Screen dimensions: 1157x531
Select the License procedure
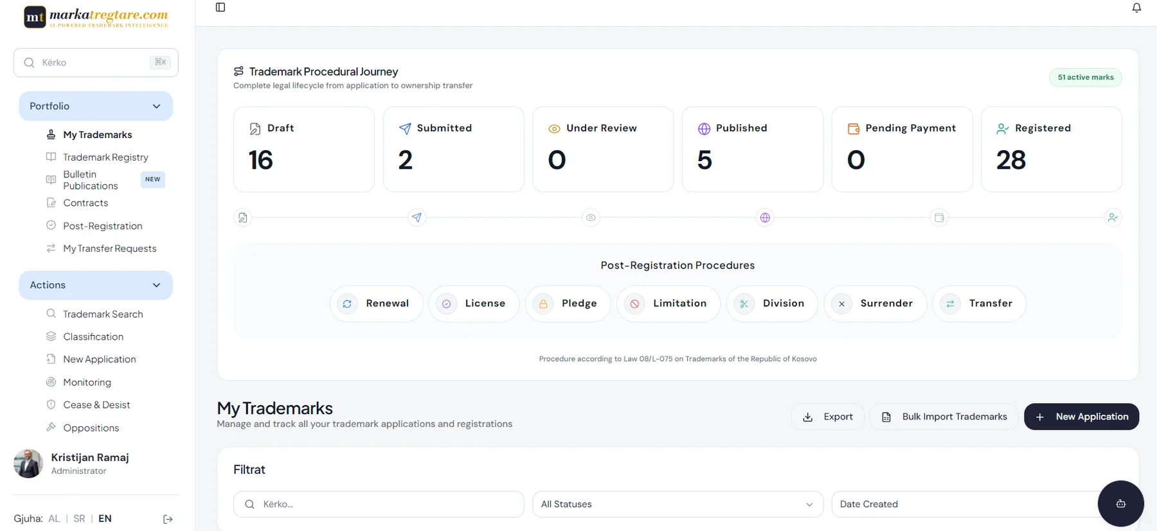474,304
